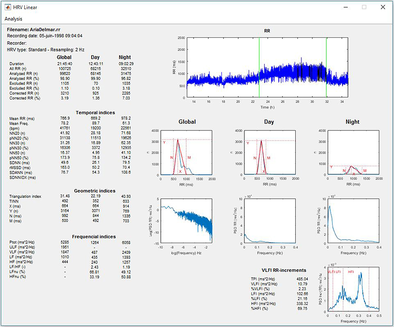Click the LFI (ms^2/Hz) label
394x327 pixels.
(263, 294)
